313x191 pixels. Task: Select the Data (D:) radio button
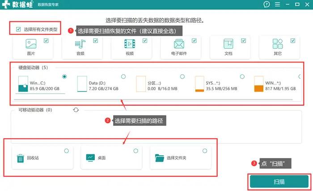(x=123, y=76)
